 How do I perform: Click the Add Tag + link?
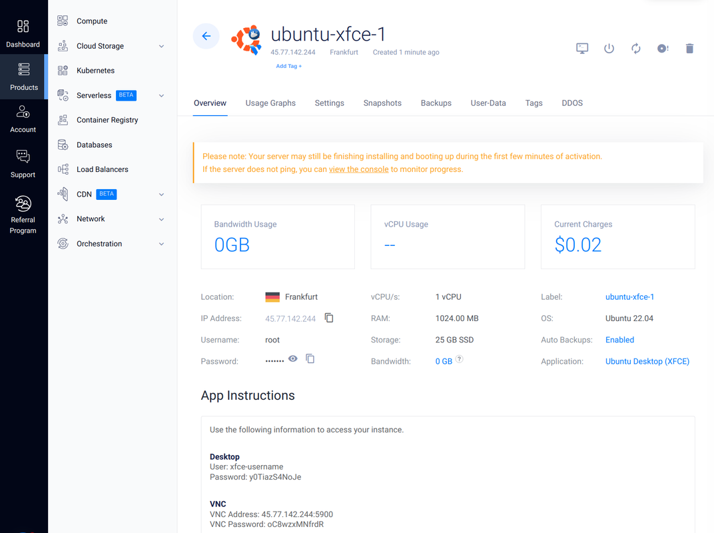tap(288, 66)
